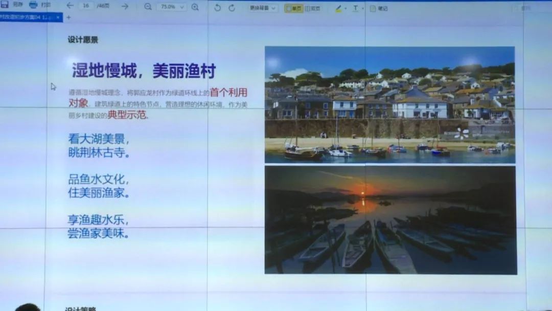
Task: Zoom in with the plus magnifier
Action: pos(195,7)
